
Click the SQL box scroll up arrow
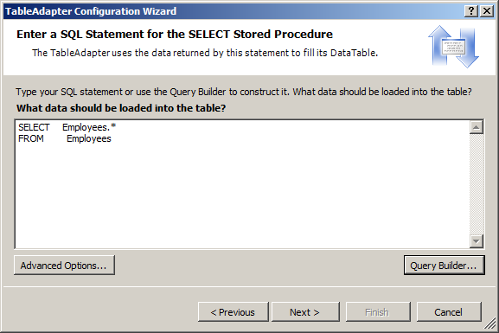[477, 127]
